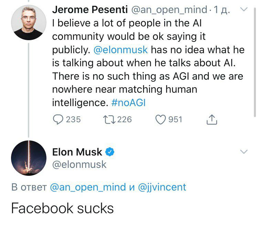The width and height of the screenshot is (258, 229).
Task: Click the Jerome Pesenti display name
Action: pyautogui.click(x=90, y=10)
